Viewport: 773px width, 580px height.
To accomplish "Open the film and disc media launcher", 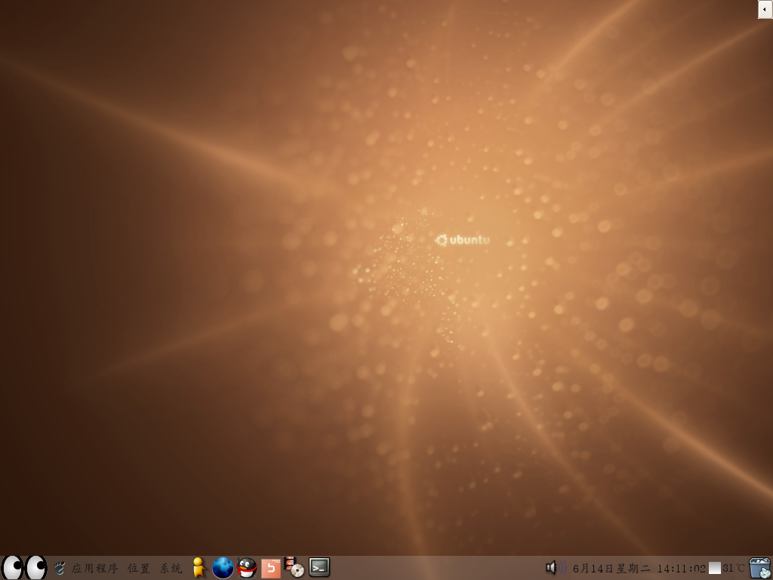I will (x=294, y=568).
